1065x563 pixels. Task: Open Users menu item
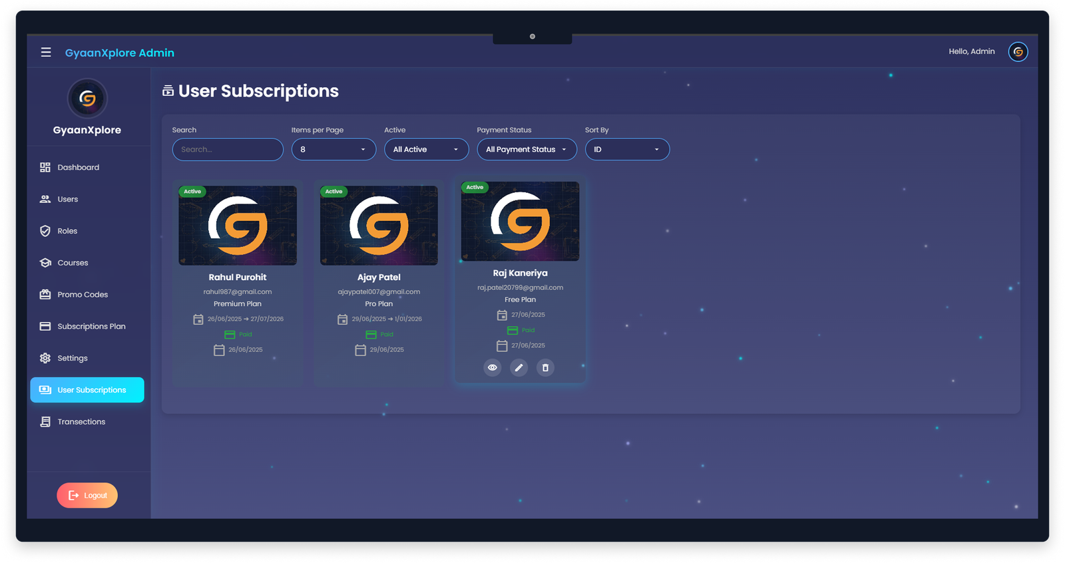click(x=87, y=199)
